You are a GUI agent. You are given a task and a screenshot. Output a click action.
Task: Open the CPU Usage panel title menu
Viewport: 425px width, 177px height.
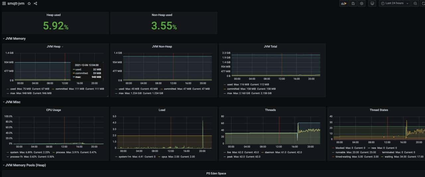53,110
